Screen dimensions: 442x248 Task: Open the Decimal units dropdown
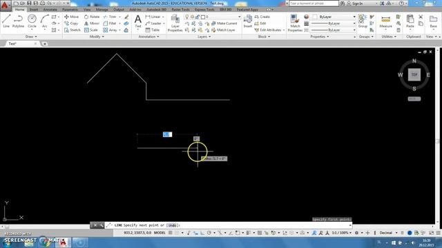[x=388, y=233]
